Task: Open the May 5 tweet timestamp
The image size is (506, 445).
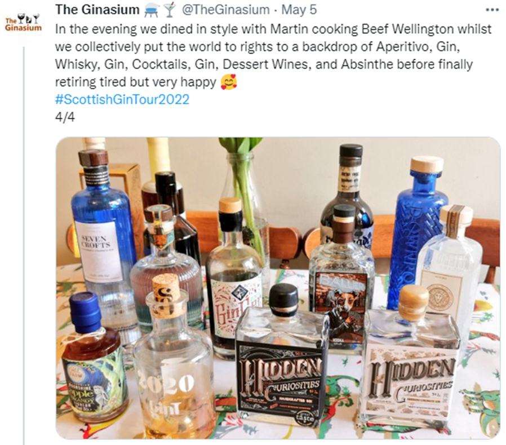Action: 299,10
